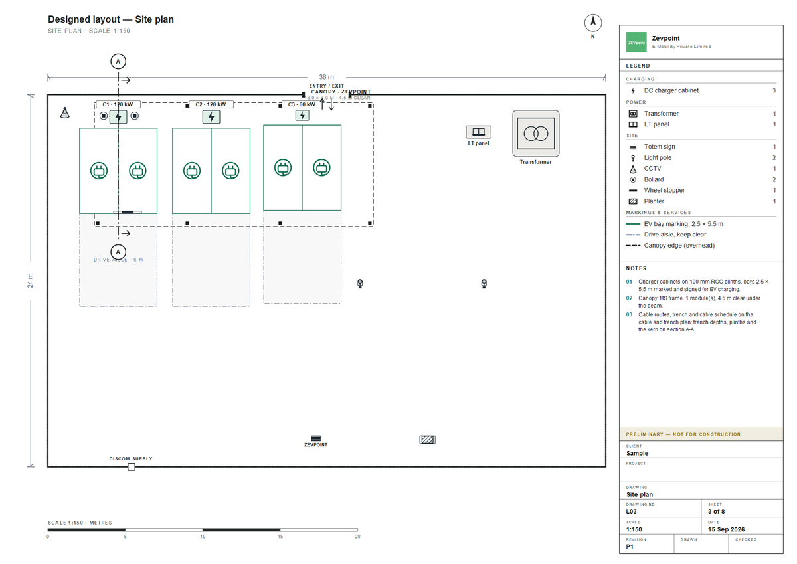The height and width of the screenshot is (564, 797).
Task: Click the 'ENTRY / EXIT' label
Action: coord(327,86)
